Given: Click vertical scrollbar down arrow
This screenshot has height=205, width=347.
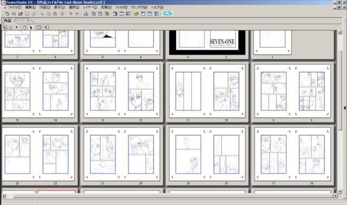Looking at the screenshot, I should (340, 191).
